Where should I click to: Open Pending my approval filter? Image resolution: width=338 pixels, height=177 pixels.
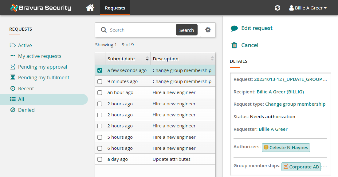(42, 67)
